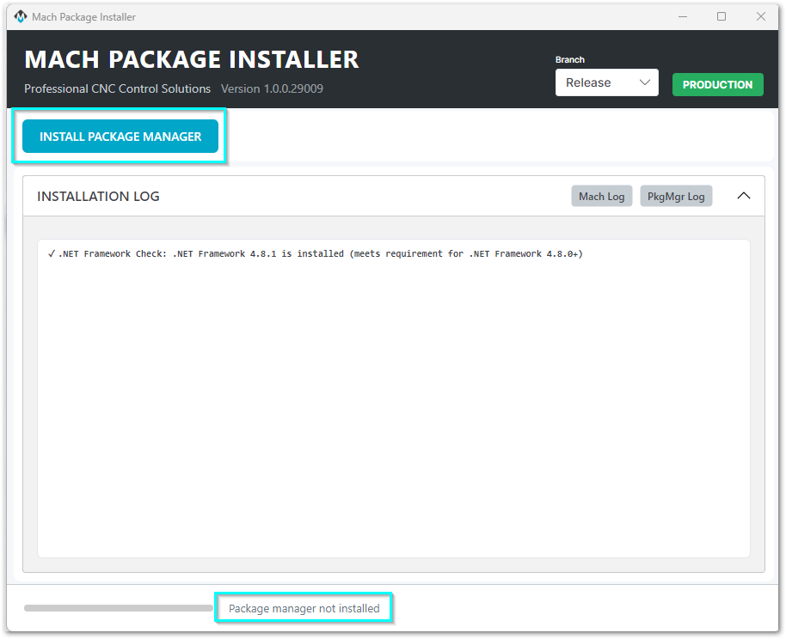The image size is (786, 639).
Task: Click the Branch label above the dropdown
Action: click(x=569, y=60)
